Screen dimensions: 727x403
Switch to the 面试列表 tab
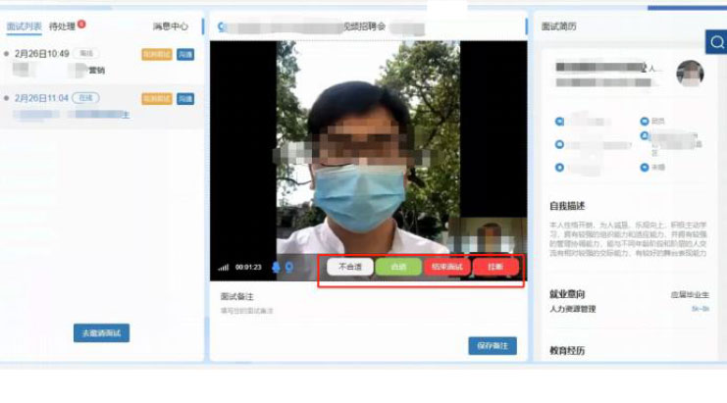point(25,26)
